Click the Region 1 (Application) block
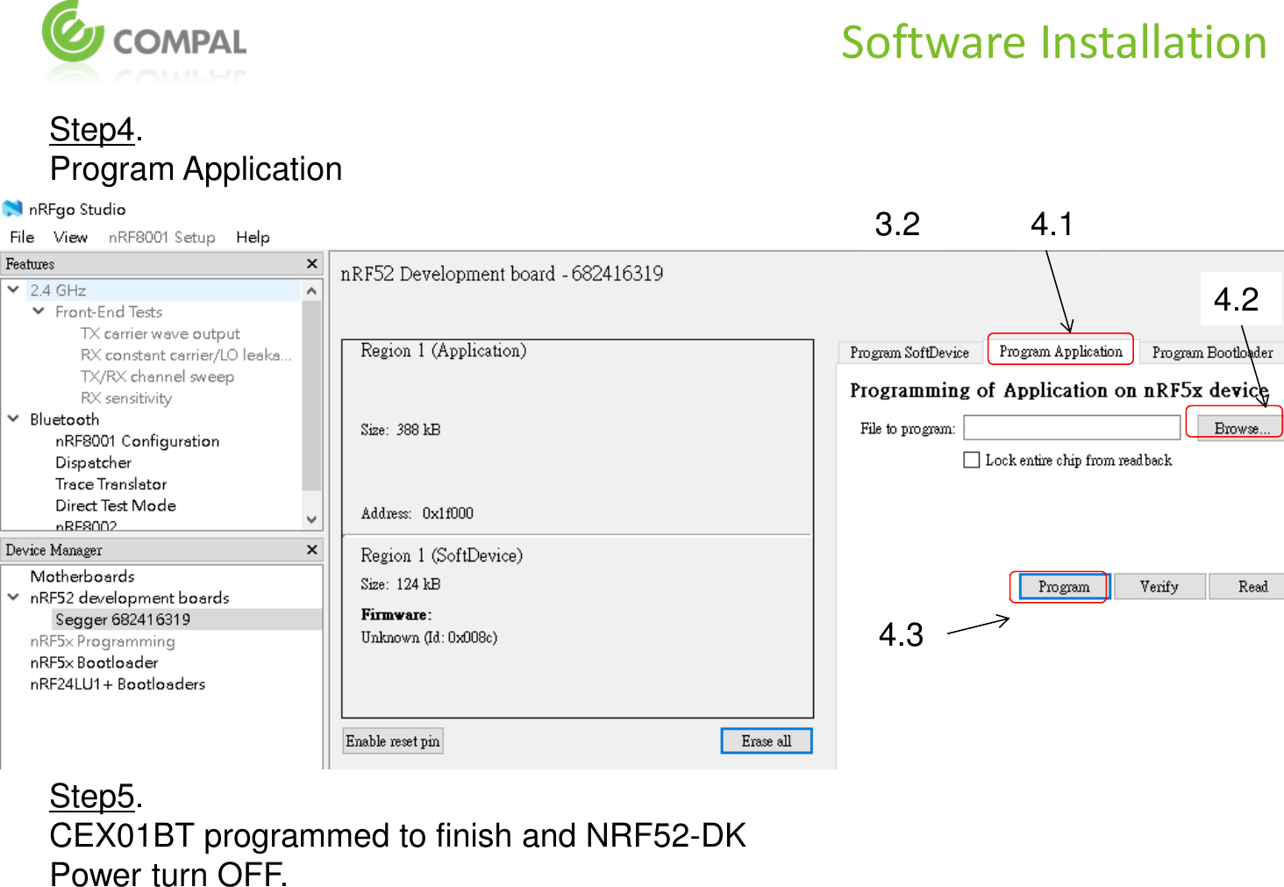Screen dimensions: 1284x887 577,437
